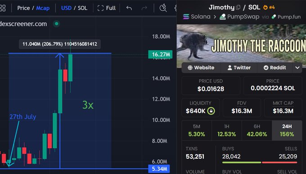Click the PRICE USD $0.01628 box
Screen dimensions: 306x174
pos(211,86)
